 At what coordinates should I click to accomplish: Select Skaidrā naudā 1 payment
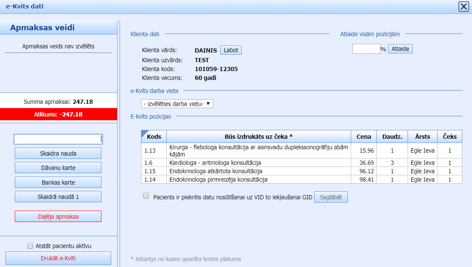(58, 197)
